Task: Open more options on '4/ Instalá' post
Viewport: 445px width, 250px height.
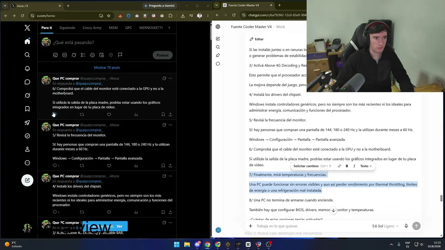Action: [x=170, y=176]
